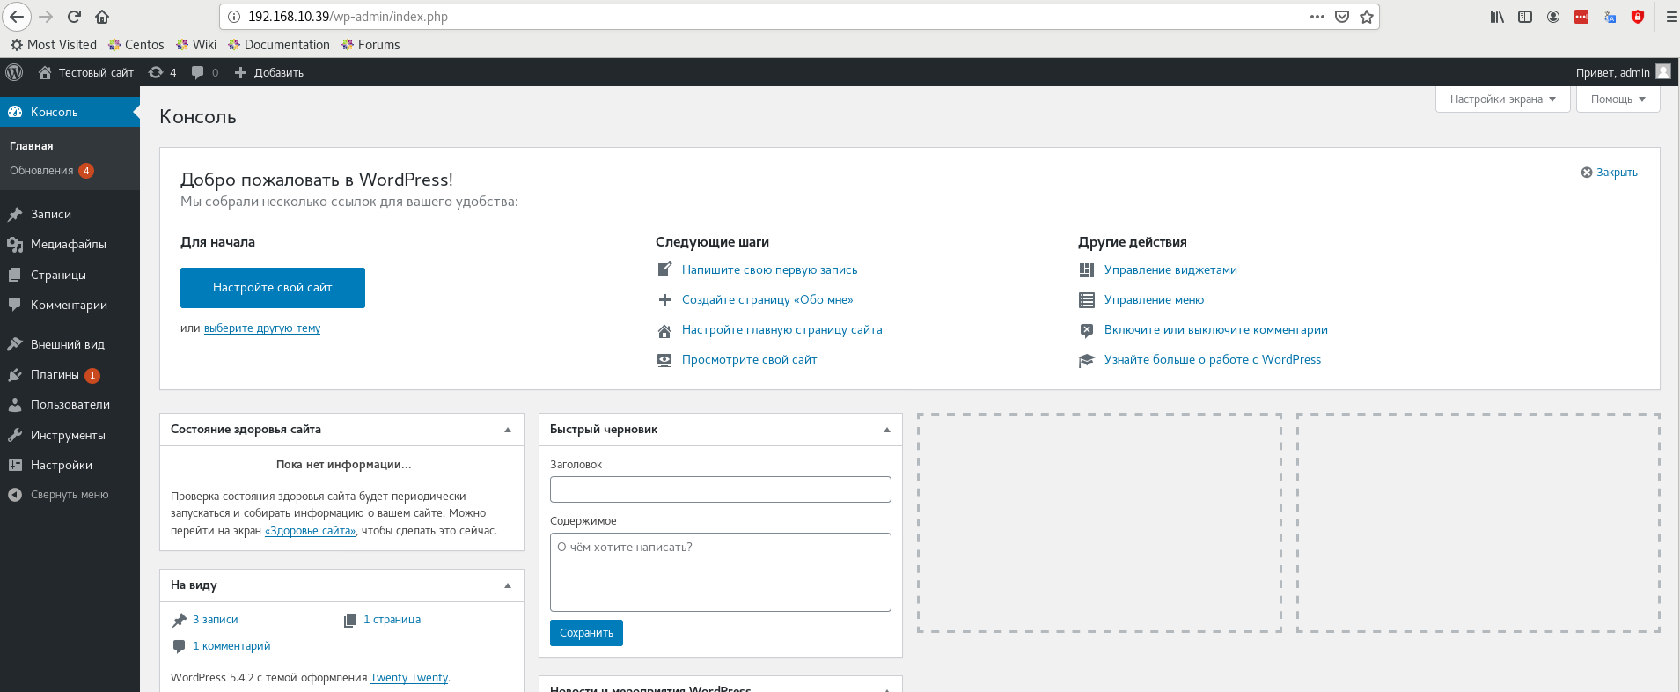Collapse sidebar via Свернуть меню
The width and height of the screenshot is (1680, 692).
[x=70, y=495]
